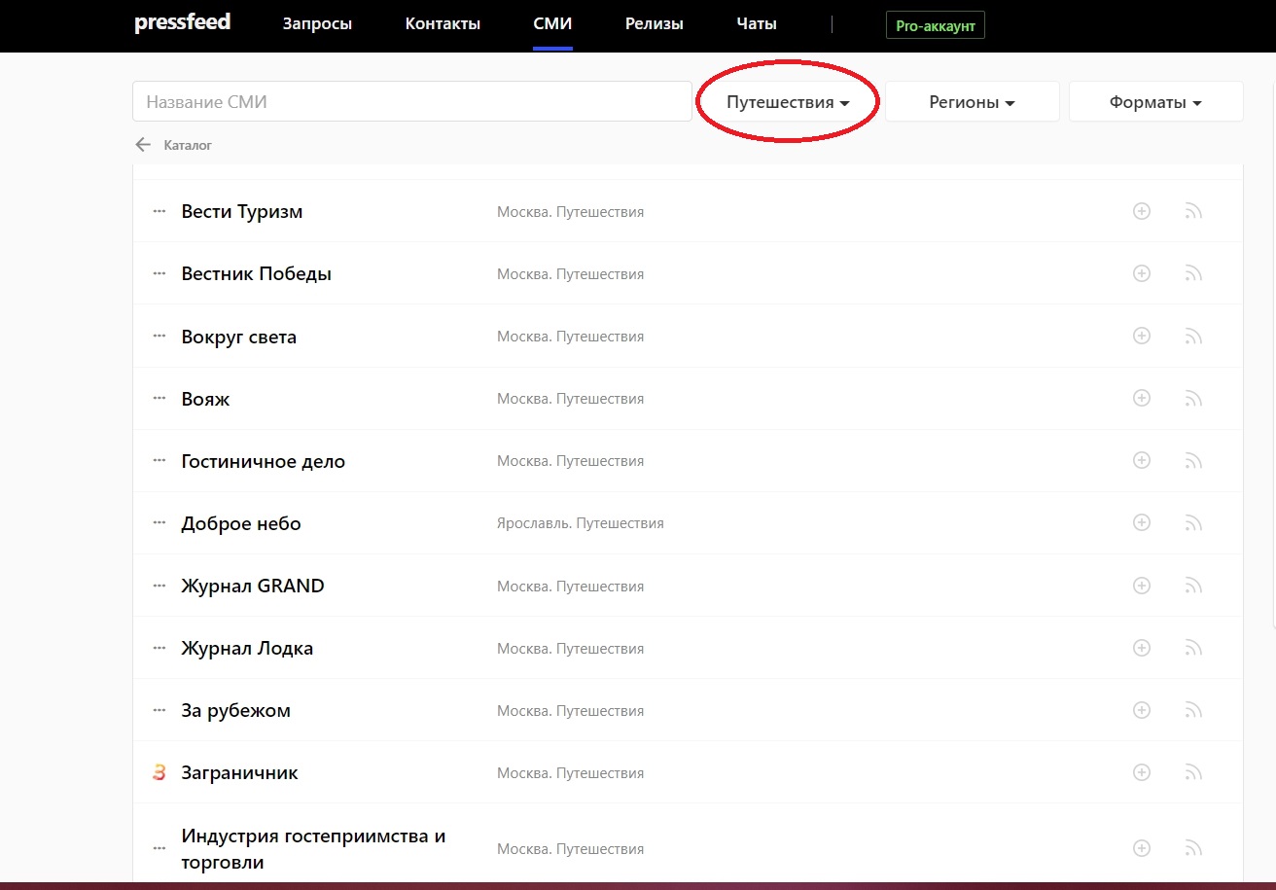The width and height of the screenshot is (1276, 890).
Task: Click plus icon in Доброе небо row
Action: [x=1142, y=523]
